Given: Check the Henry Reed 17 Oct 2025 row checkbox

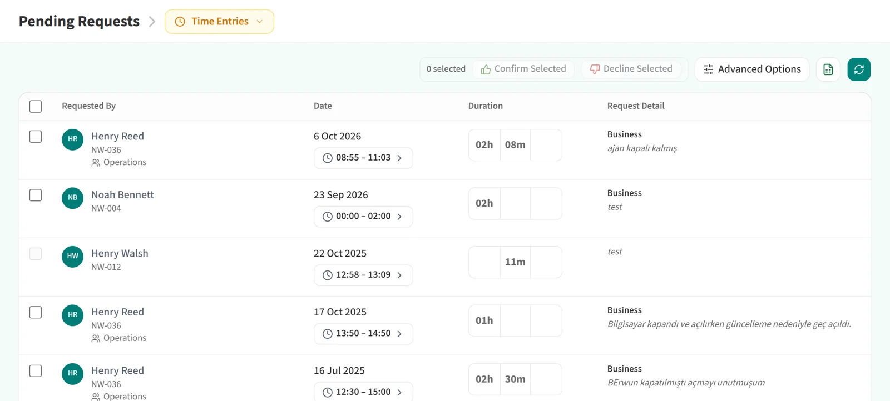Looking at the screenshot, I should click(x=36, y=312).
